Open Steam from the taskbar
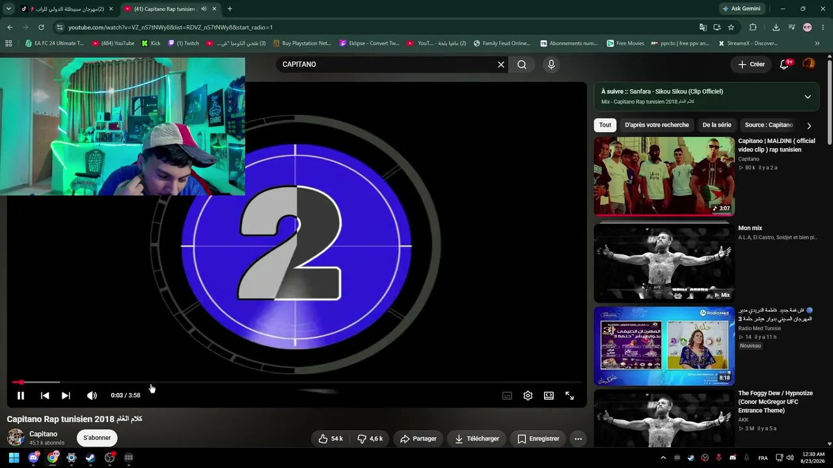This screenshot has width=833, height=468. coord(90,458)
